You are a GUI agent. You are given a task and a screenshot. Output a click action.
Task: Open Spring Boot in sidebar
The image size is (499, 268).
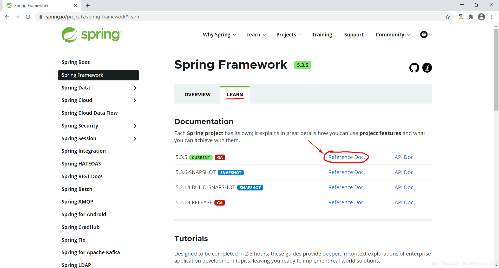pyautogui.click(x=76, y=62)
